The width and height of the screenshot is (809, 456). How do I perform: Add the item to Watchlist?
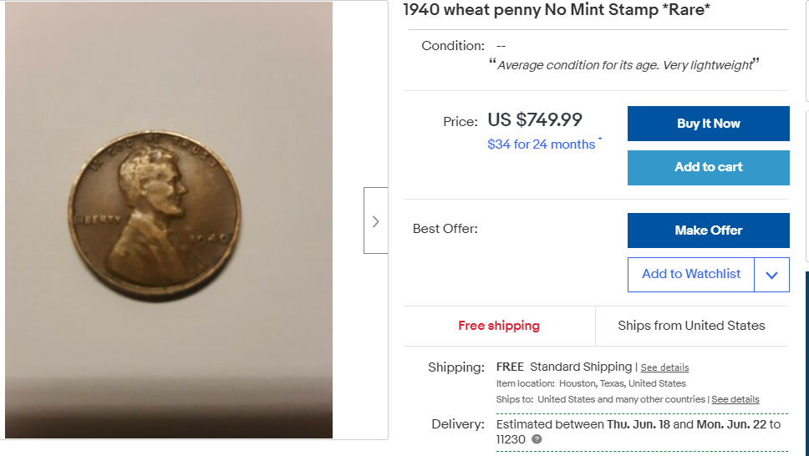pos(691,274)
